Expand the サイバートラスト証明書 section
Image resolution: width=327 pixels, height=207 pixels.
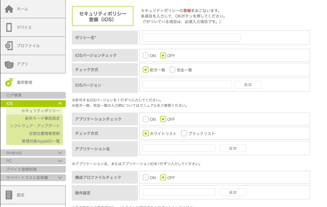click(x=60, y=177)
